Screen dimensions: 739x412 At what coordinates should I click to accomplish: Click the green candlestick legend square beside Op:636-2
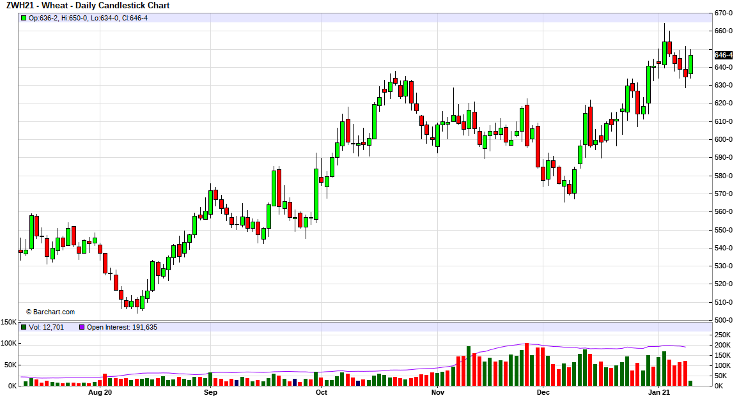click(24, 18)
